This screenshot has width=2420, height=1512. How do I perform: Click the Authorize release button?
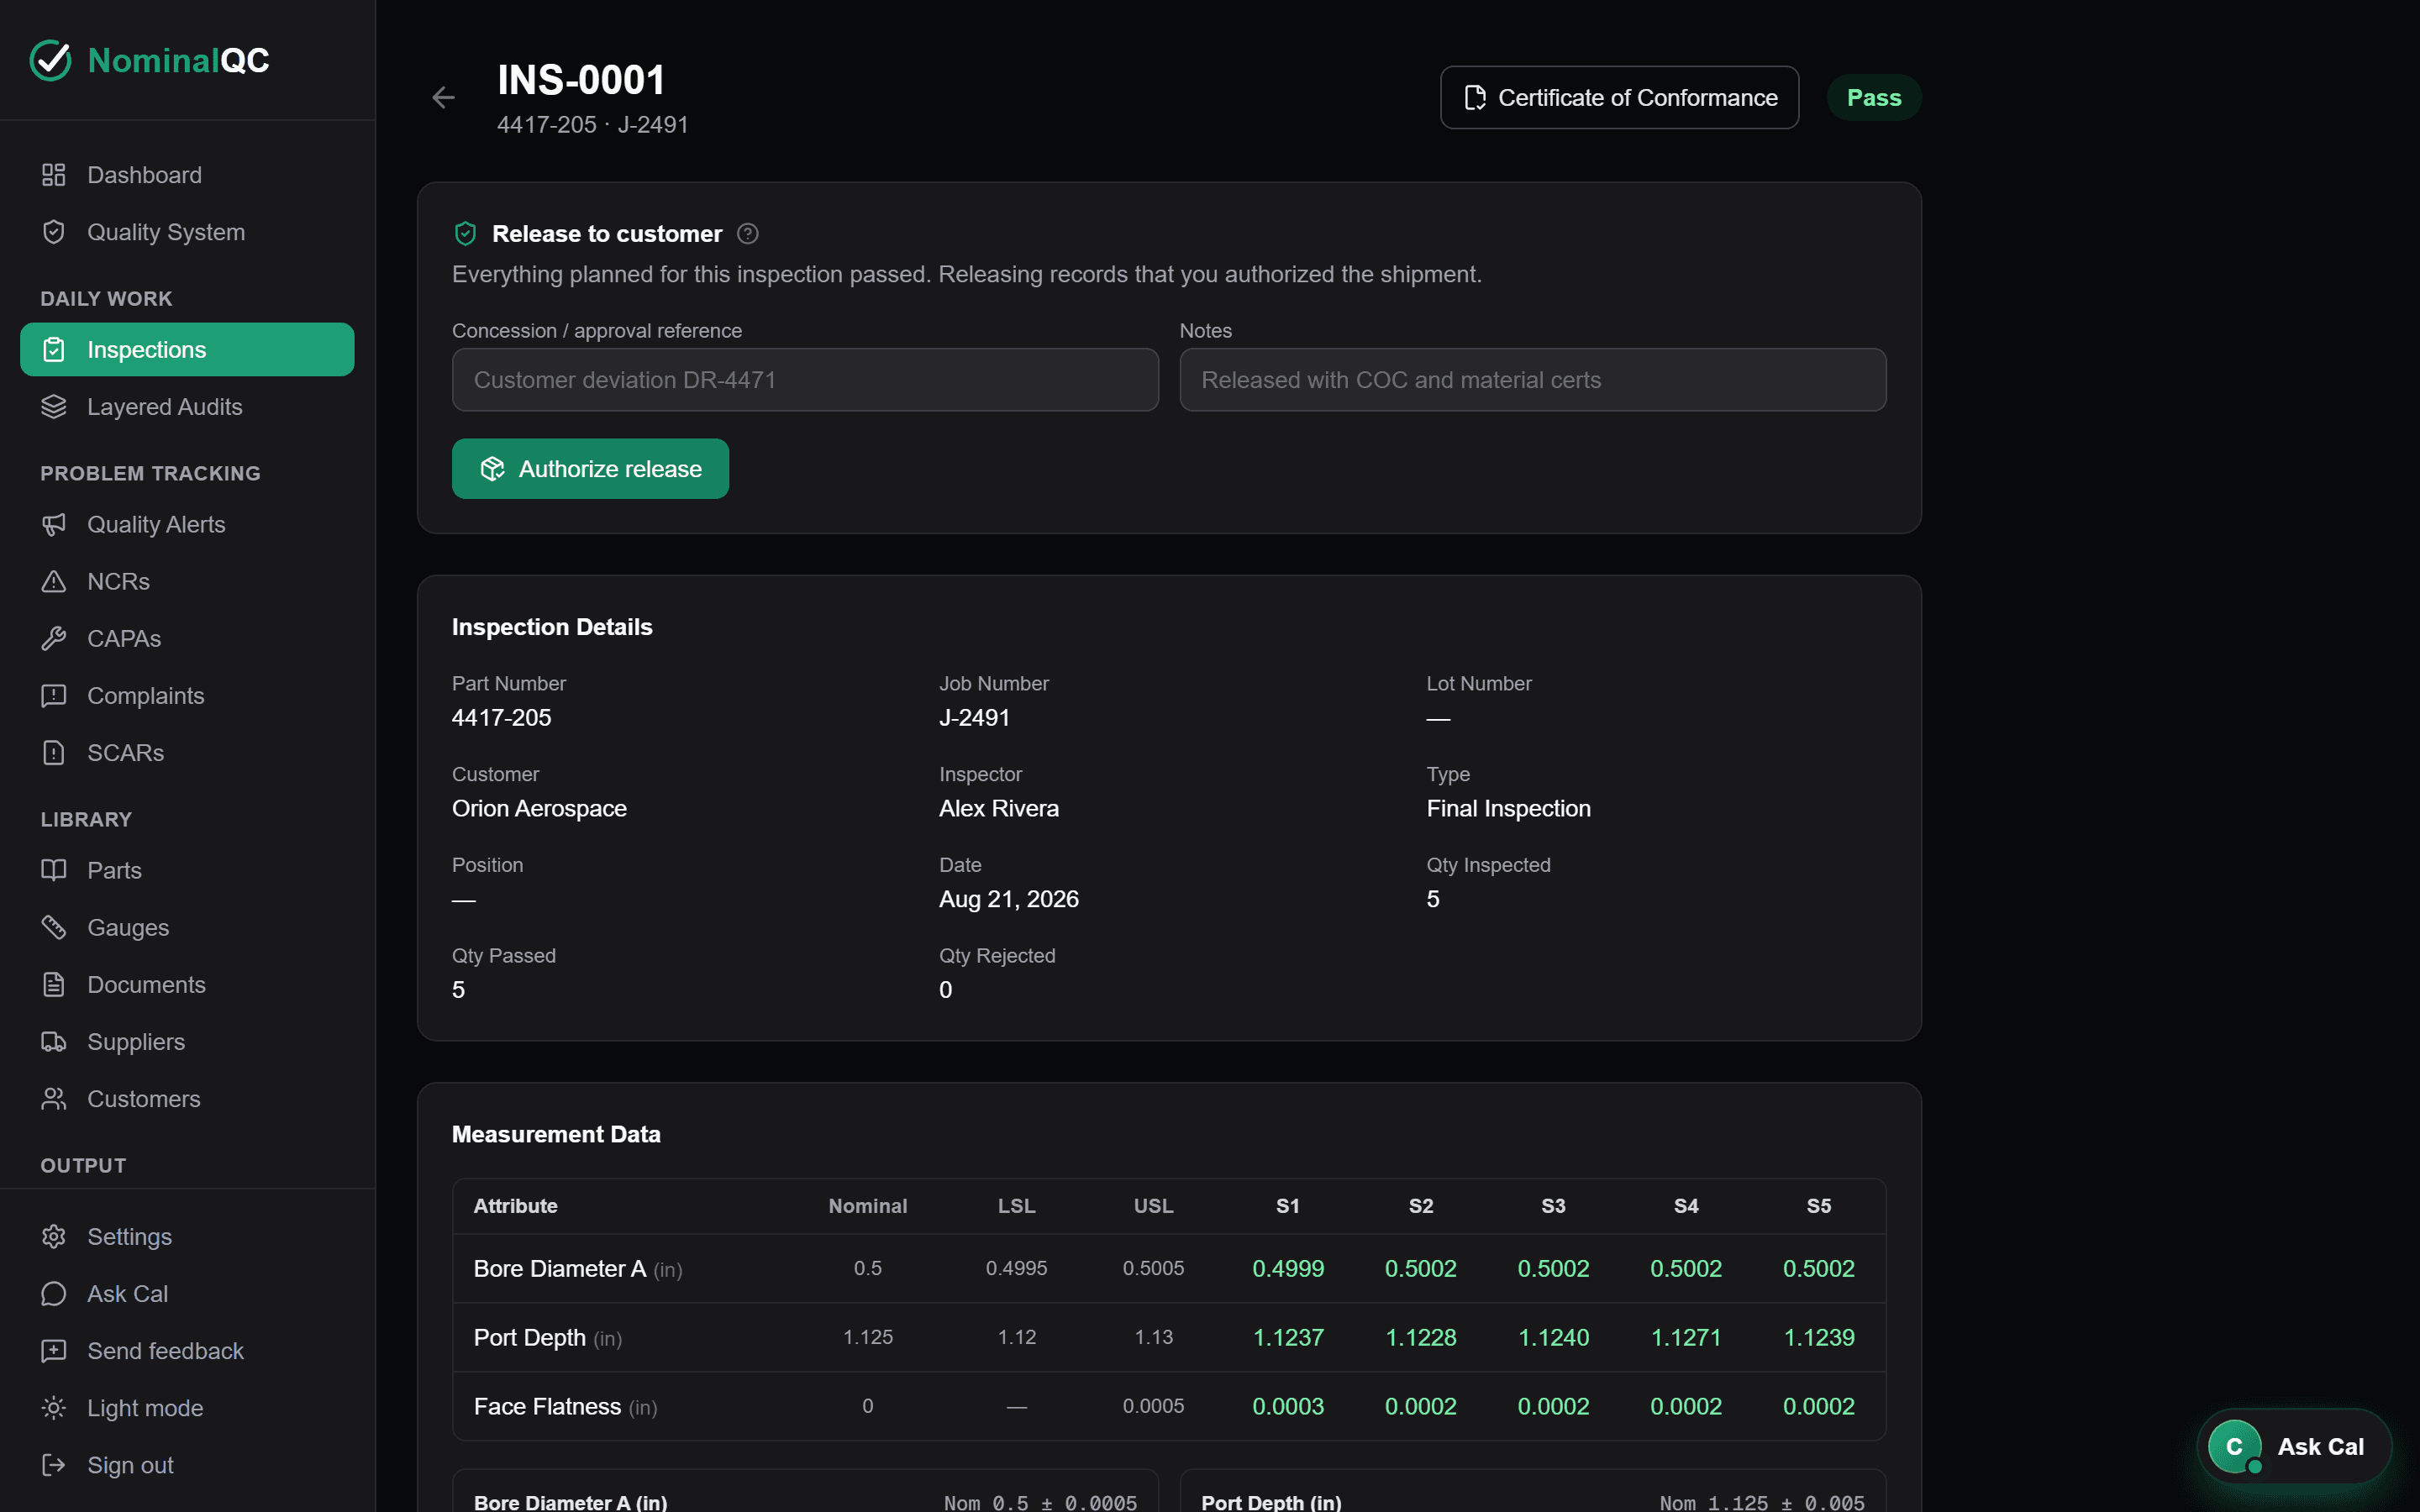(x=590, y=469)
